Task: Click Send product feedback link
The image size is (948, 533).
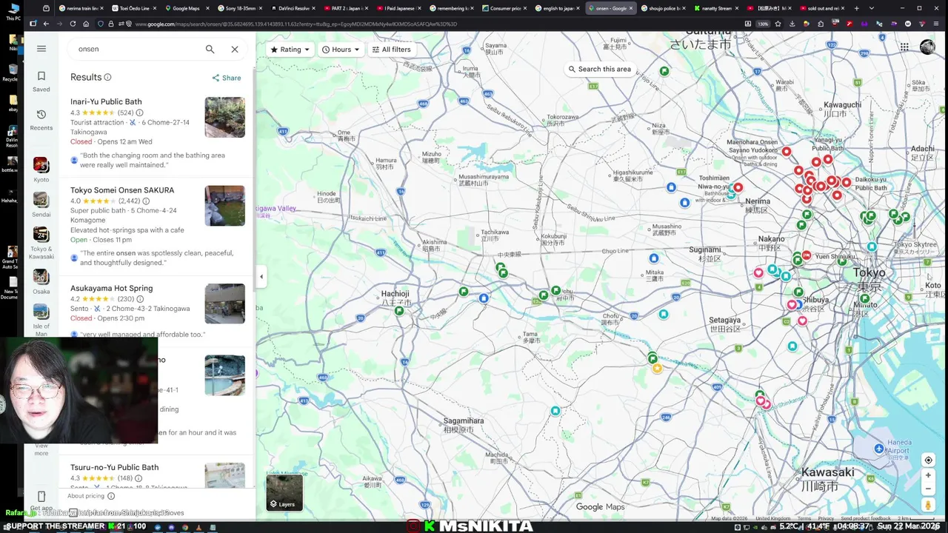Action: 866,518
